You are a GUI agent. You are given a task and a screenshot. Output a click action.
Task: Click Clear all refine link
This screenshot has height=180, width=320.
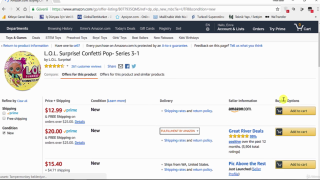click(22, 101)
